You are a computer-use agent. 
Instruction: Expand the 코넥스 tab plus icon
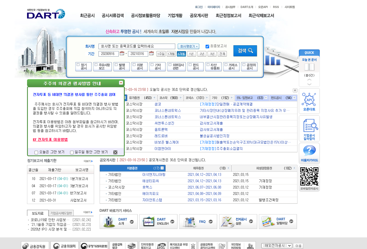click(207, 98)
